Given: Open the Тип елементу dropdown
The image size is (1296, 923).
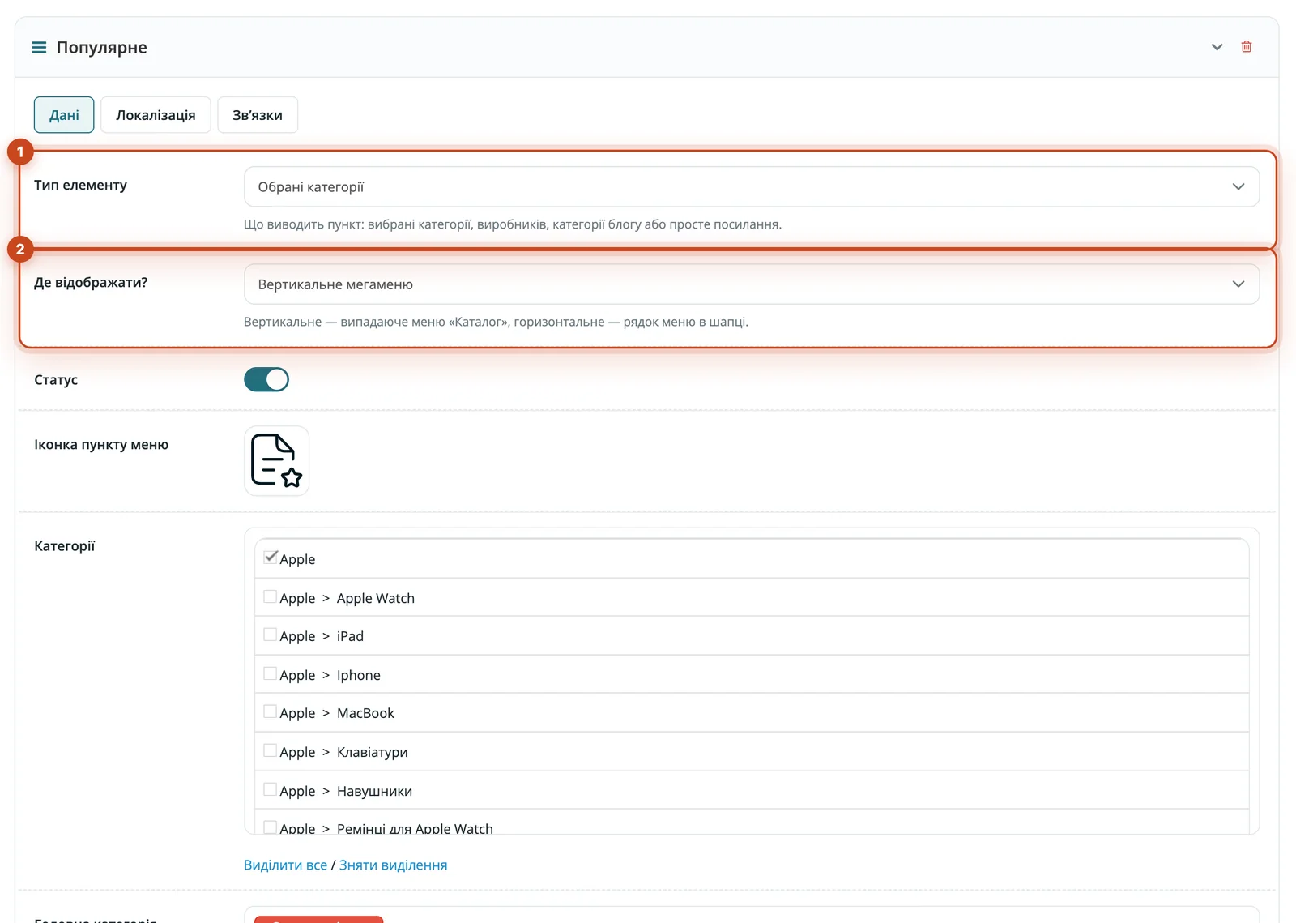Looking at the screenshot, I should click(751, 187).
